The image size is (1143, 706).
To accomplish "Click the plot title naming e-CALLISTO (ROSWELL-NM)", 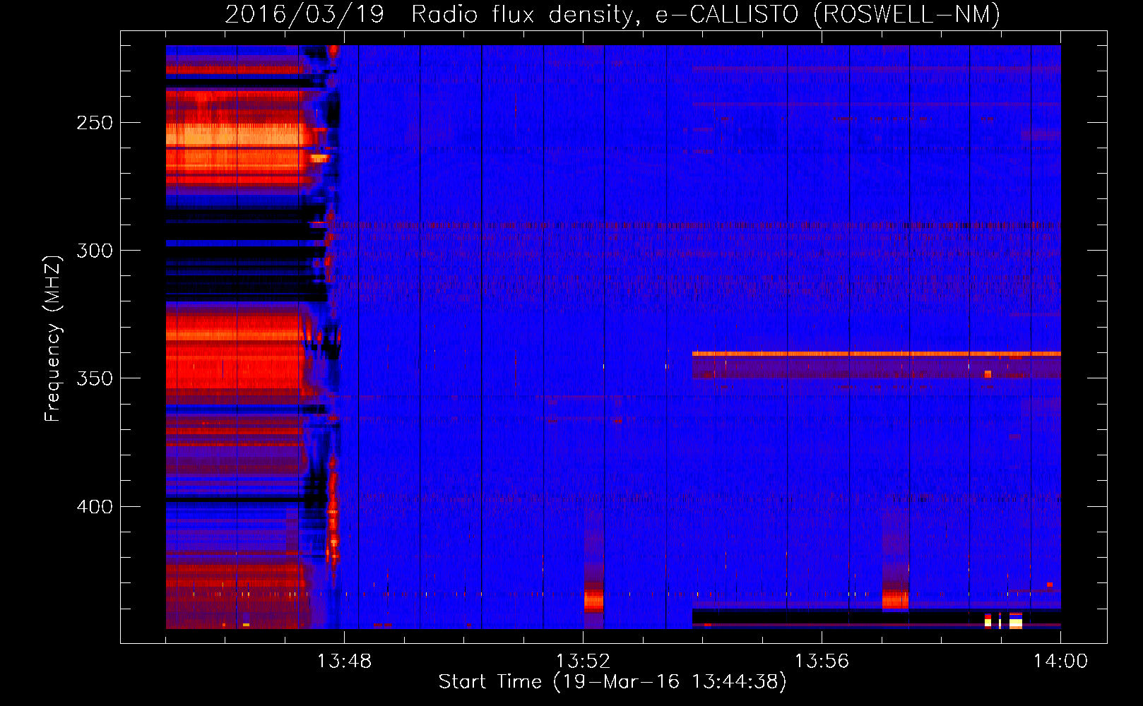I will tap(612, 14).
